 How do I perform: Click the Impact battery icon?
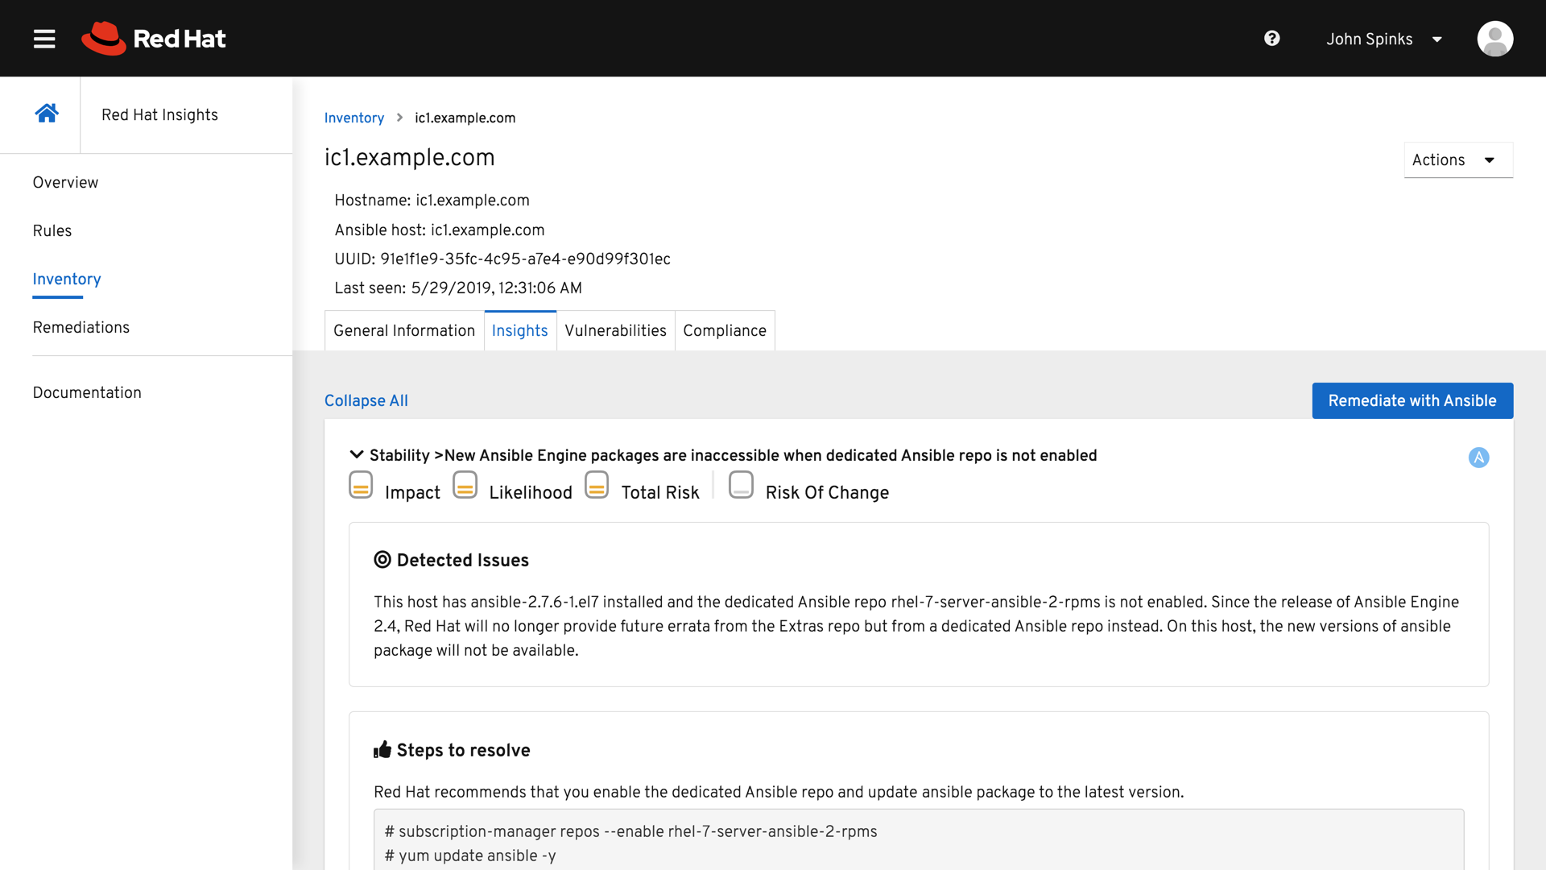[361, 486]
